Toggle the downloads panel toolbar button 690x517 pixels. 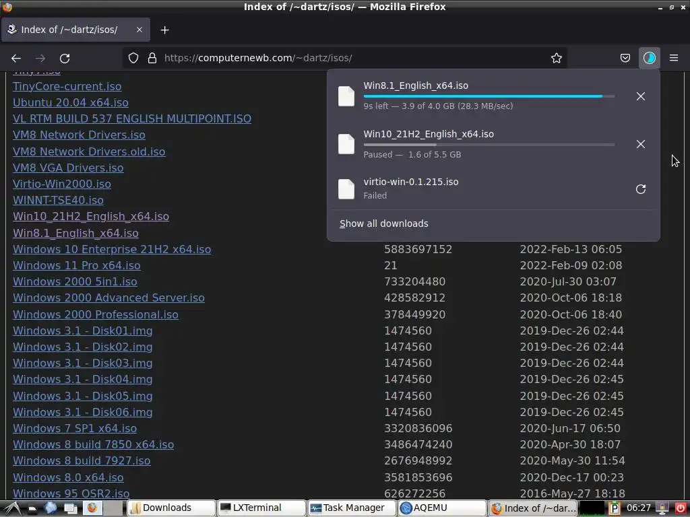point(649,58)
